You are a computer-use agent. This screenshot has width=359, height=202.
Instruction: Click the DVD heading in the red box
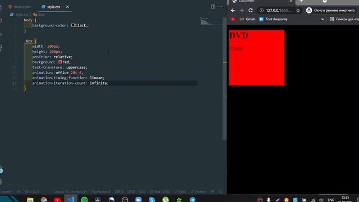pos(238,35)
